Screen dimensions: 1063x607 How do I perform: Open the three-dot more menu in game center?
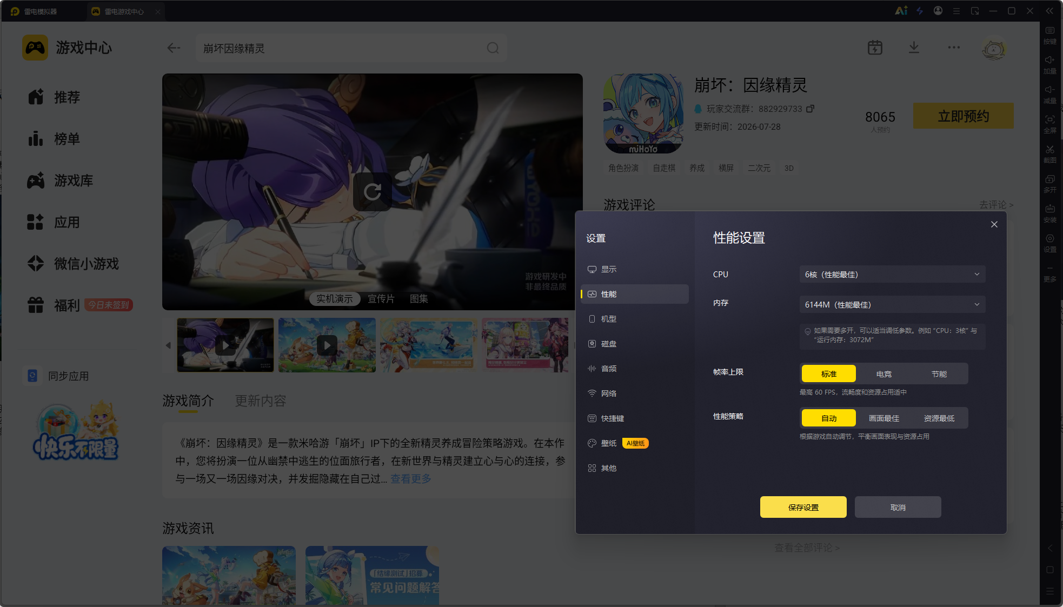954,48
